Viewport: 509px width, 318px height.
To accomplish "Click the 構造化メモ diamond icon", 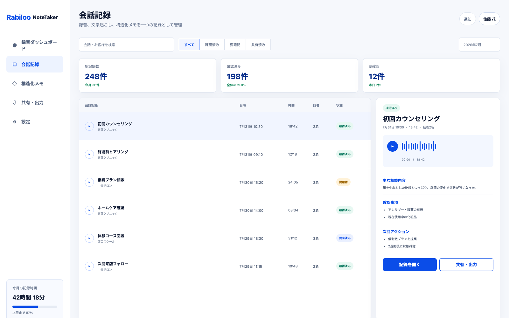I will [x=15, y=84].
